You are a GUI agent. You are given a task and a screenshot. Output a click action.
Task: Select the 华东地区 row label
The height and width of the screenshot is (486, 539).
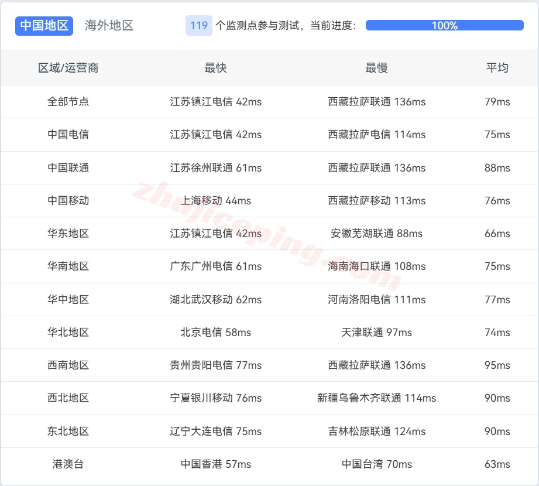click(68, 234)
